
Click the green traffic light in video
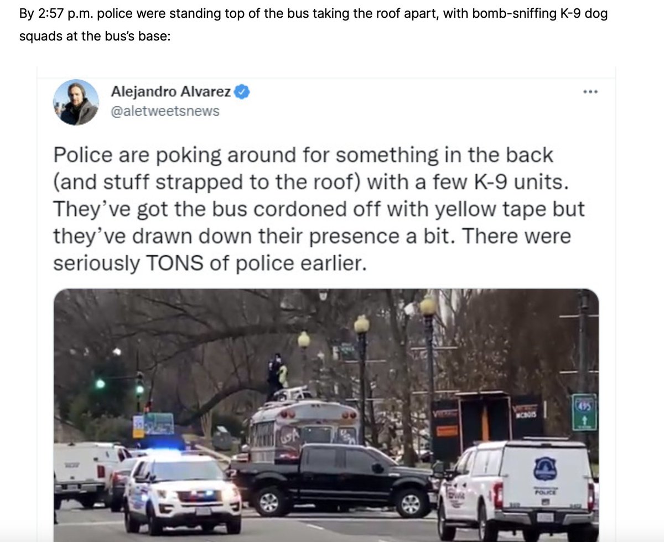100,384
